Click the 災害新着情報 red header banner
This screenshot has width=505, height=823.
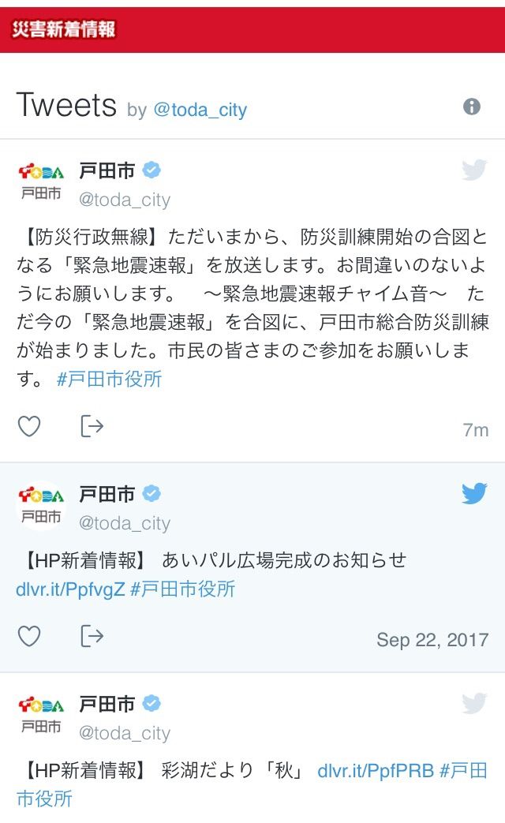click(x=252, y=30)
